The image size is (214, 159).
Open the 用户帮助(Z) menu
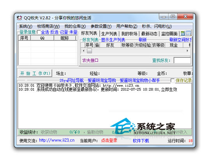(127, 26)
